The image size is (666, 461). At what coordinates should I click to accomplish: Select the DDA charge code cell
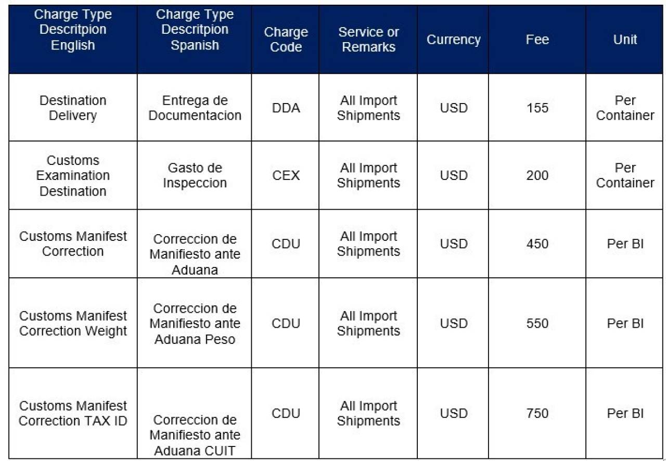[x=286, y=108]
